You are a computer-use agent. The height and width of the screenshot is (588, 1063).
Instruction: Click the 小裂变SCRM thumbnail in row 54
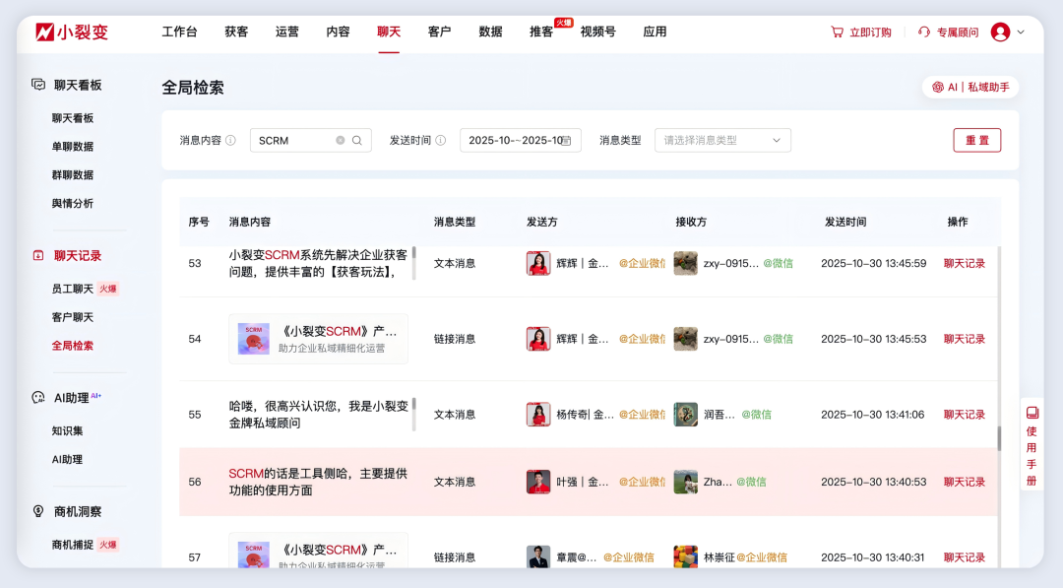(255, 340)
